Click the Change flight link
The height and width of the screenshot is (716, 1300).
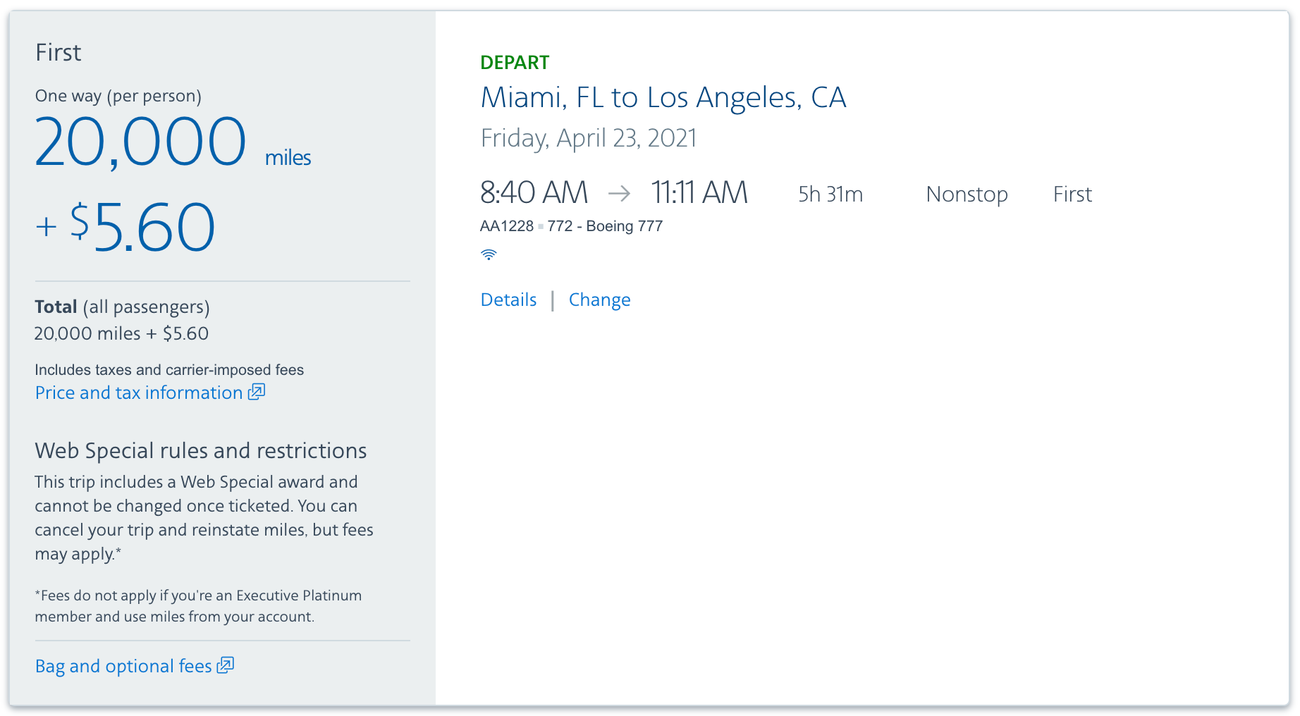(599, 300)
